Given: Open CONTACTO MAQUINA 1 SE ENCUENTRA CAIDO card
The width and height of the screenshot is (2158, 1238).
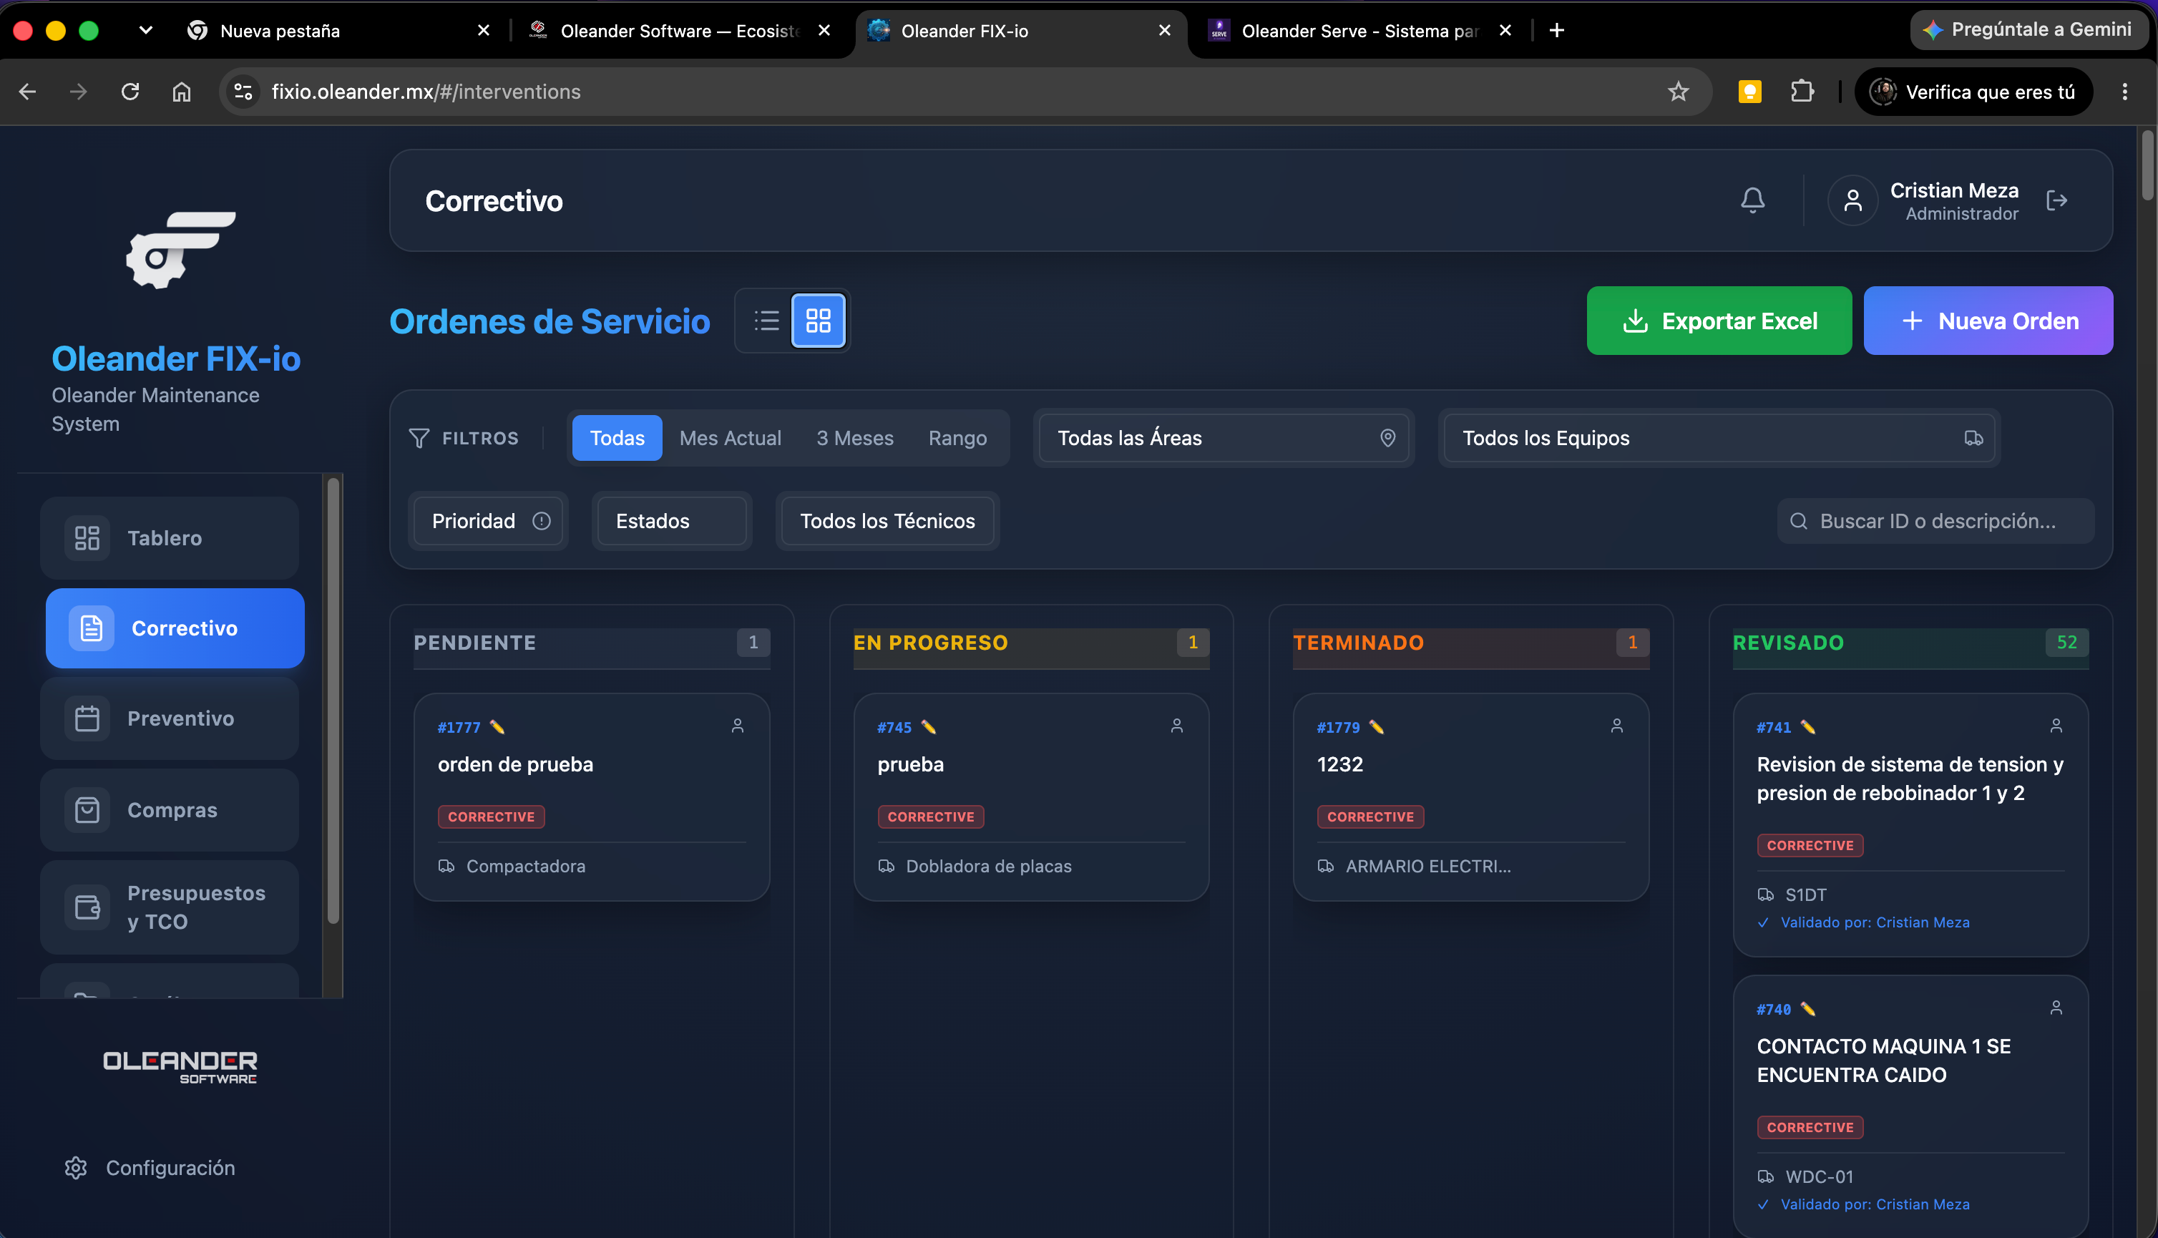Looking at the screenshot, I should coord(1910,1106).
